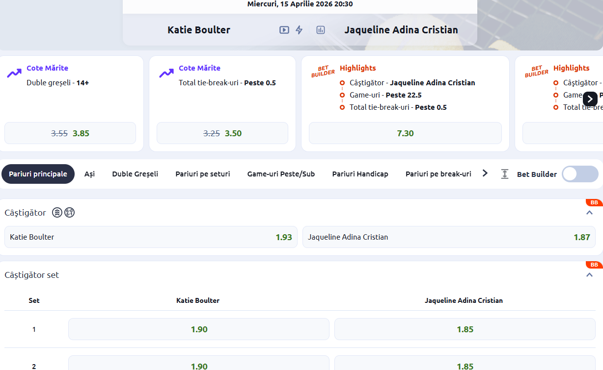Show next highlights card with carousel arrow

(x=590, y=99)
